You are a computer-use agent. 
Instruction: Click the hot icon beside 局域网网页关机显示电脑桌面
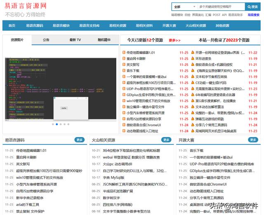click(193, 131)
